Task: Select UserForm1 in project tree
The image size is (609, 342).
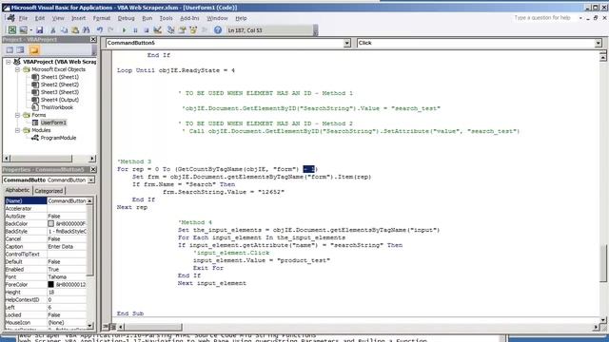Action: 53,123
